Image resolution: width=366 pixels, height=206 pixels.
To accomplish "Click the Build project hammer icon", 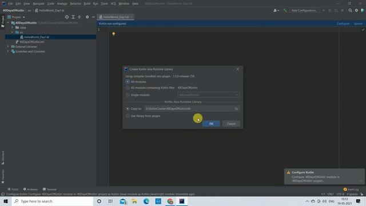I will coord(285,10).
